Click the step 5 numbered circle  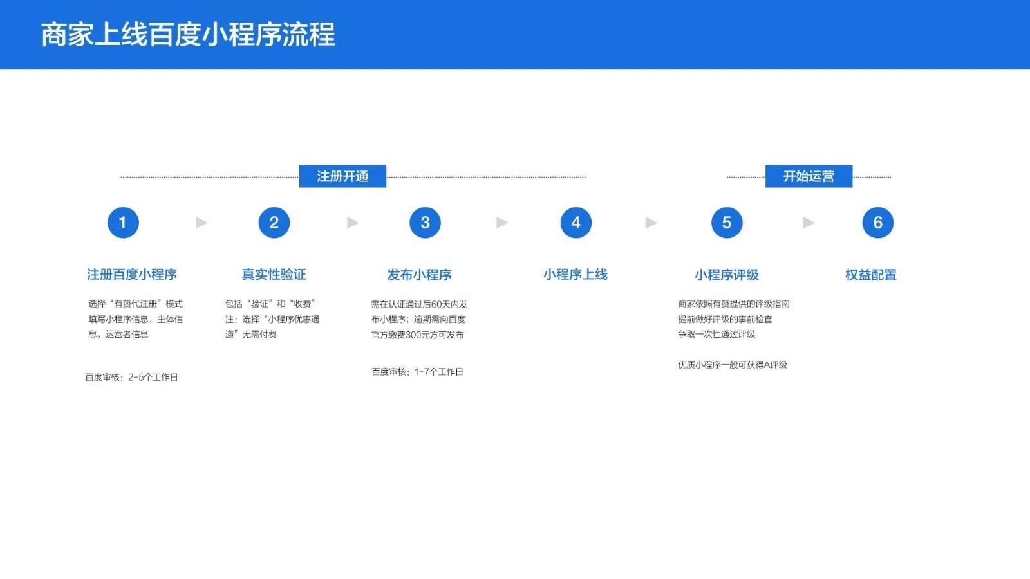[x=727, y=223]
